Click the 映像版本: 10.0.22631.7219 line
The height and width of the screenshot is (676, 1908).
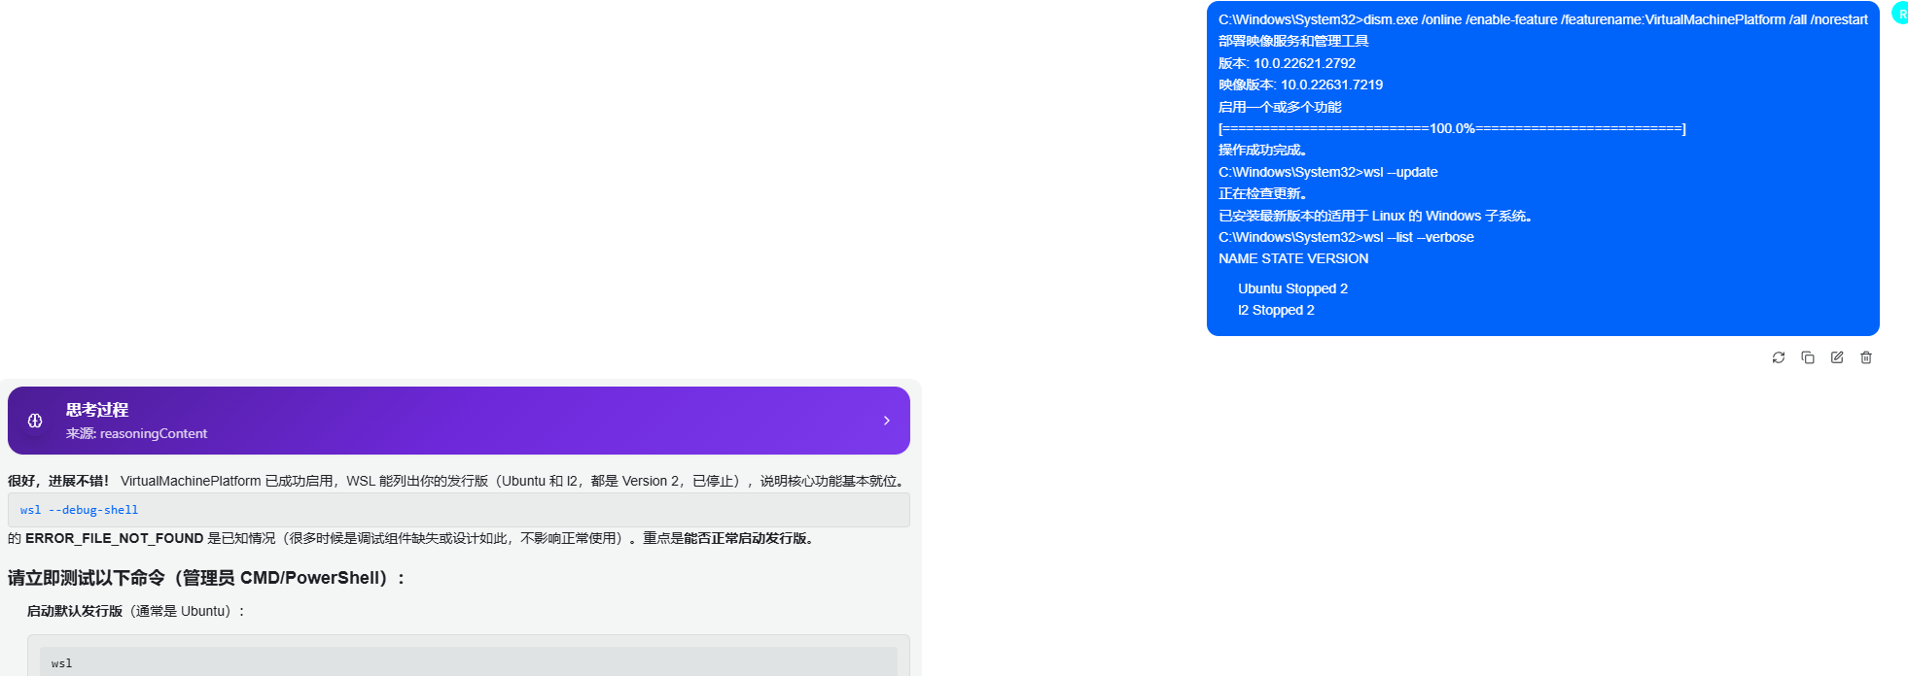[x=1300, y=84]
